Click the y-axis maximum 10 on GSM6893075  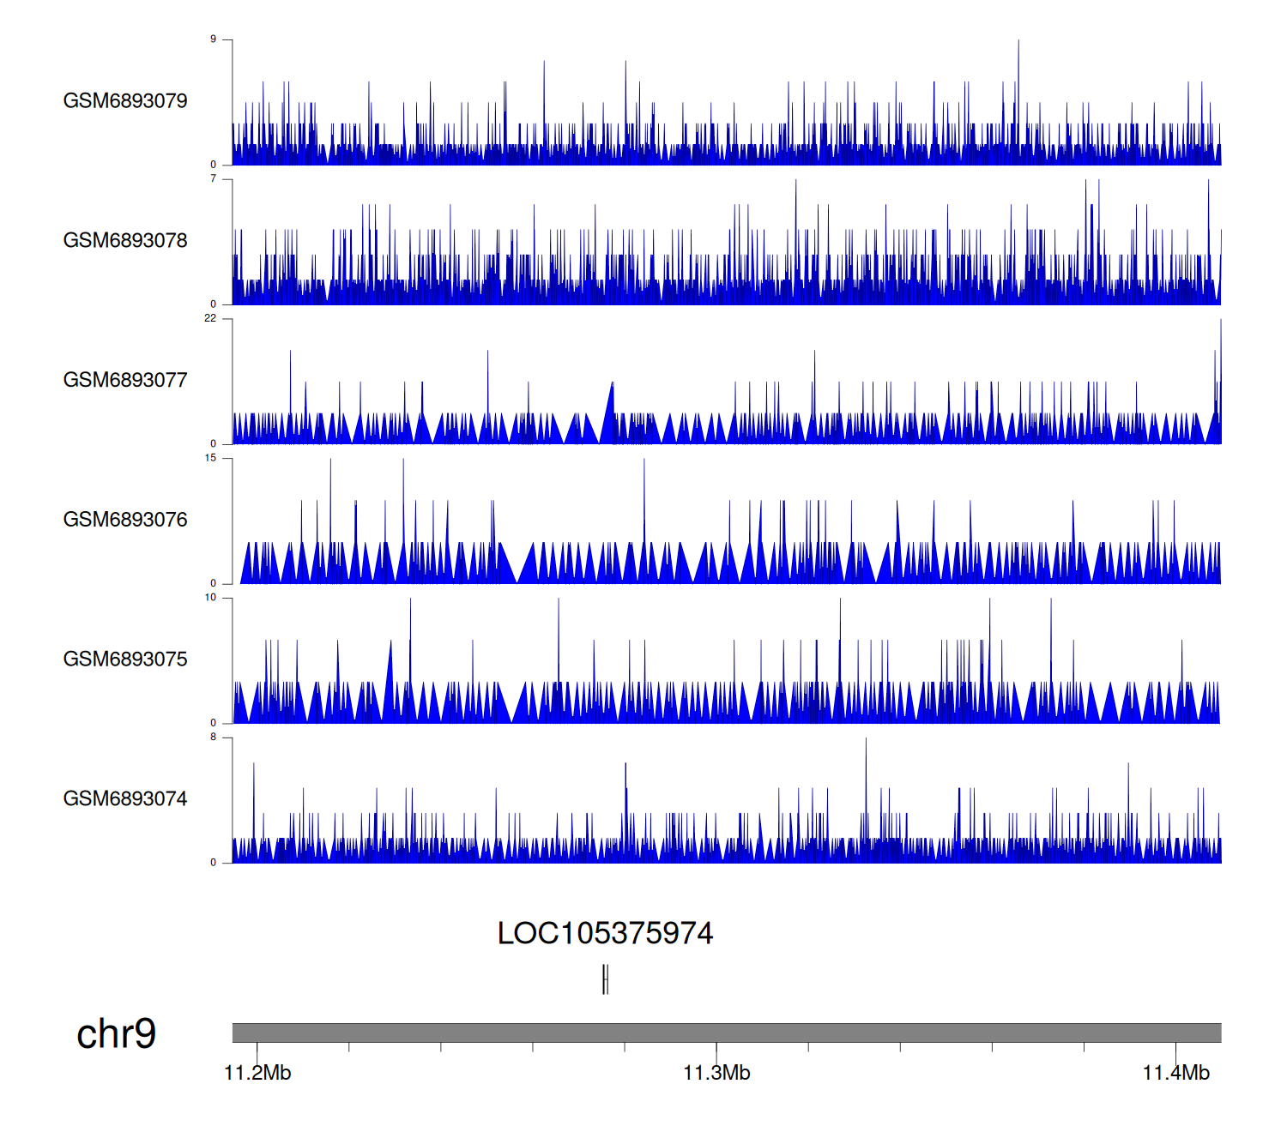(210, 598)
